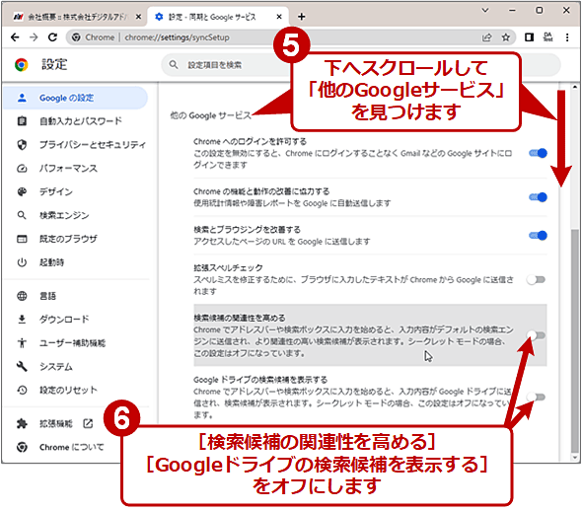The width and height of the screenshot is (582, 511).
Task: Open a new tab with plus button
Action: point(302,17)
